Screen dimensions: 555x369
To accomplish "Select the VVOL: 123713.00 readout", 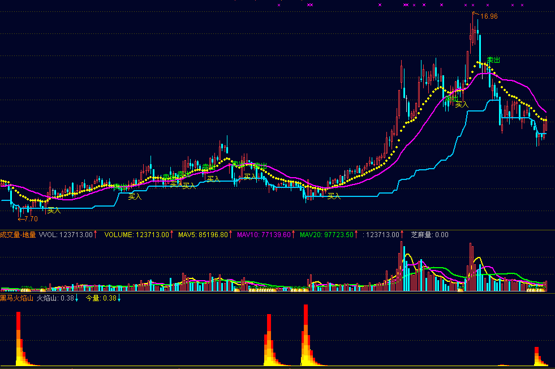I will (x=66, y=235).
